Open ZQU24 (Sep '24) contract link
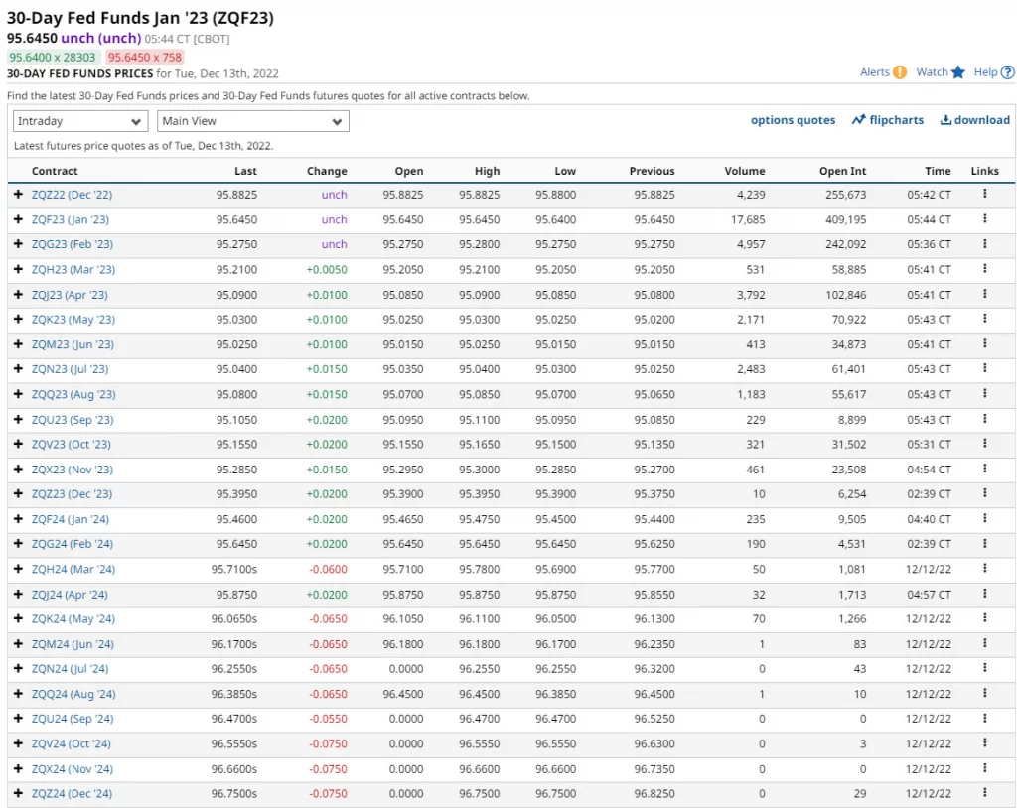 (x=72, y=719)
